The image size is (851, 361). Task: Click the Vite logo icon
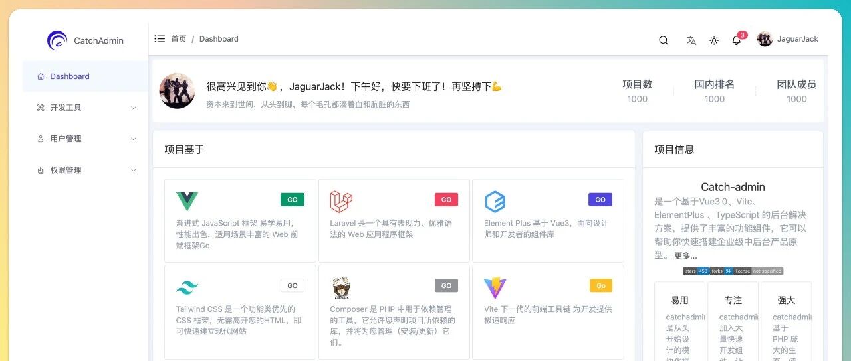point(495,287)
